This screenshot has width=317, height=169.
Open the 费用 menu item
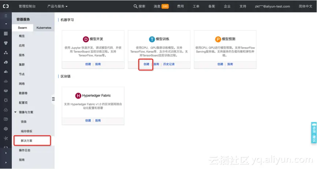(x=180, y=6)
